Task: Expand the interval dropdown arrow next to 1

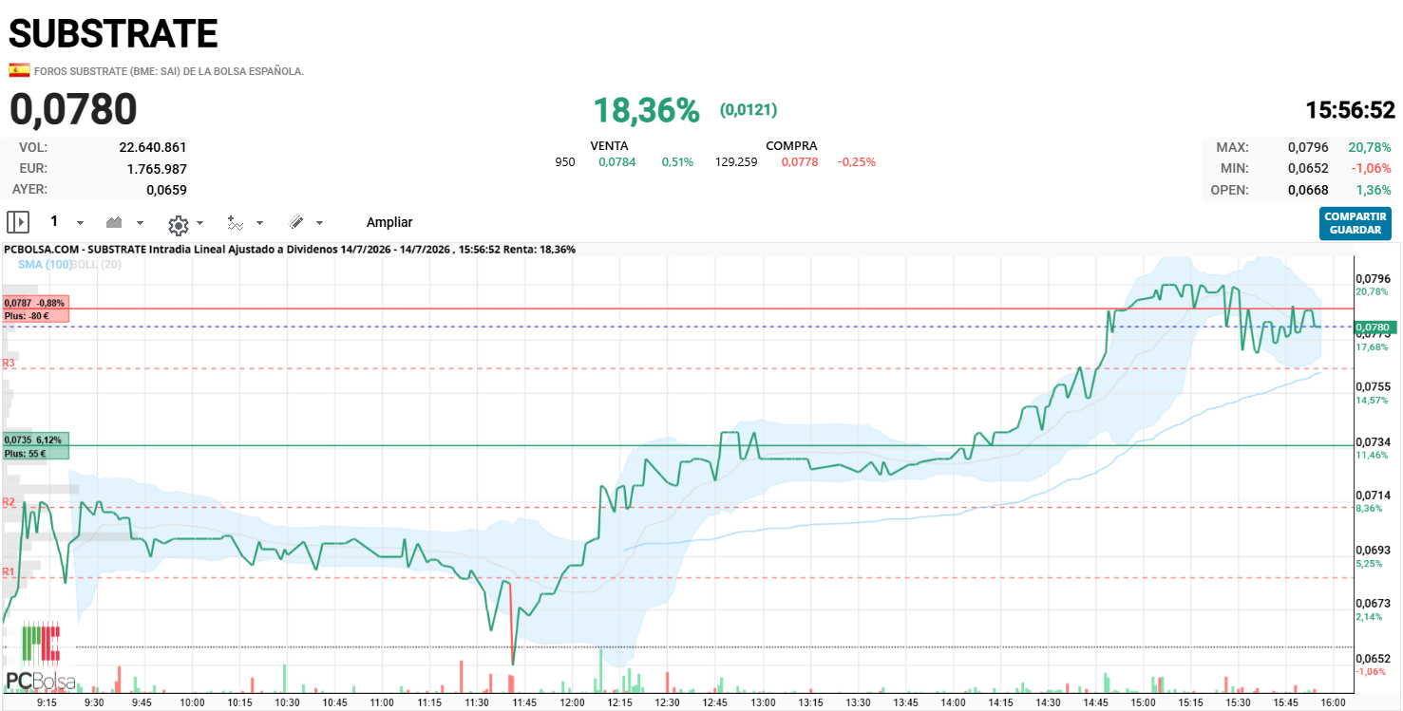Action: pos(80,223)
